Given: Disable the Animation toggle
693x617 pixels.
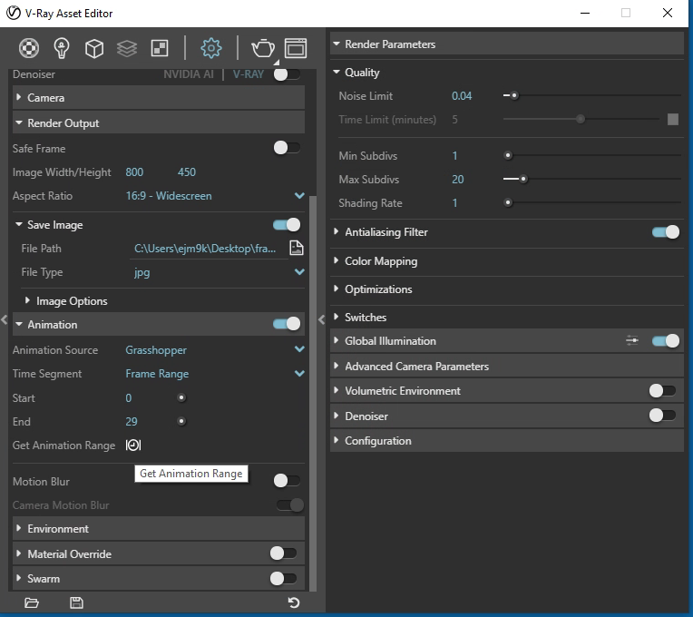Looking at the screenshot, I should click(x=287, y=324).
